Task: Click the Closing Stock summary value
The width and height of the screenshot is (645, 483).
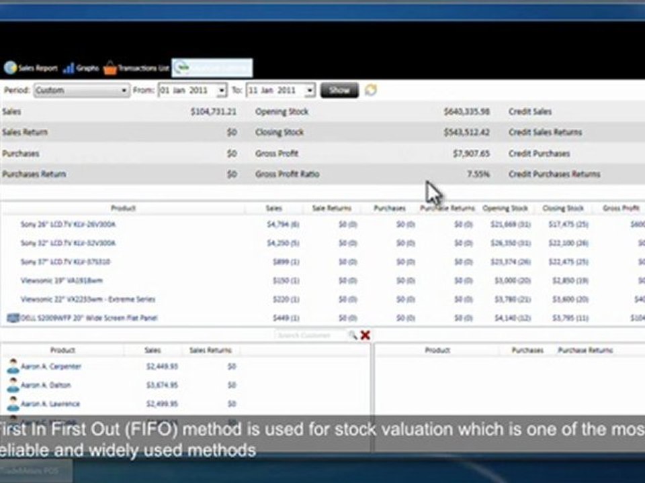Action: [466, 132]
